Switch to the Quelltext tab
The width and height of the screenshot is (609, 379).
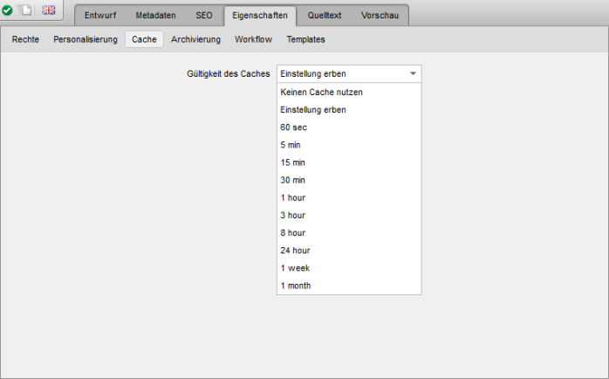[325, 16]
